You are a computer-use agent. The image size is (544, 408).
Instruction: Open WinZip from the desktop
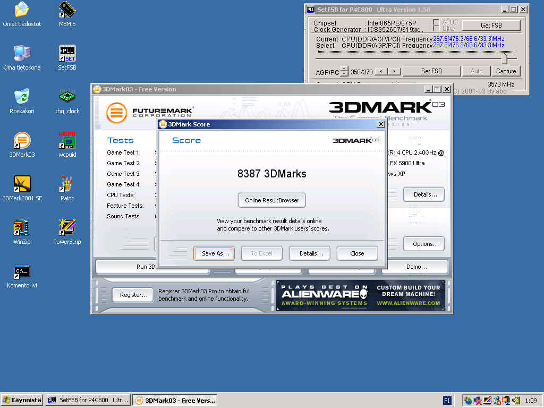tap(22, 228)
